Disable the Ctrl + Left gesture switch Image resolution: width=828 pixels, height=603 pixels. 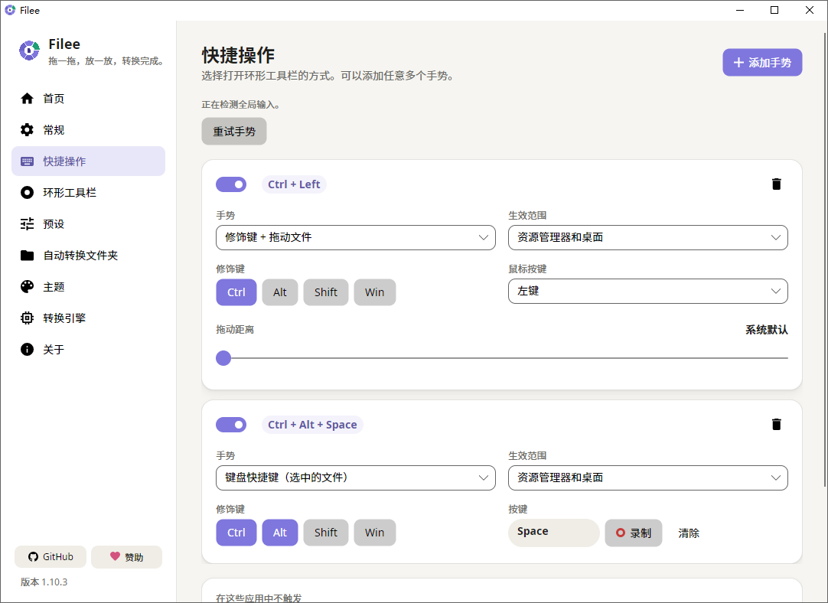tap(231, 184)
